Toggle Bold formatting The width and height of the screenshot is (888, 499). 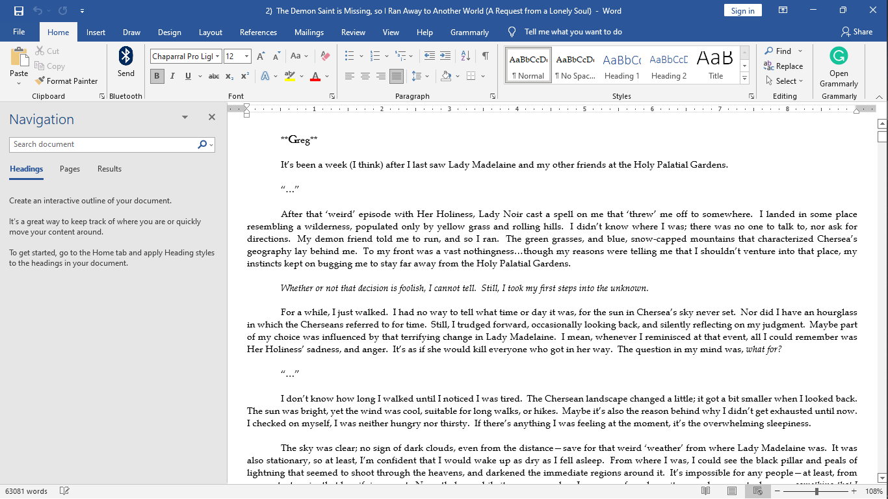[x=157, y=76]
